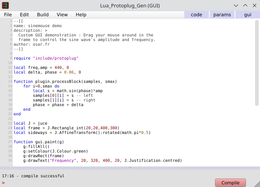Click the line 'local freq,amp = 440, 0'
The width and height of the screenshot is (260, 187).
[41, 67]
